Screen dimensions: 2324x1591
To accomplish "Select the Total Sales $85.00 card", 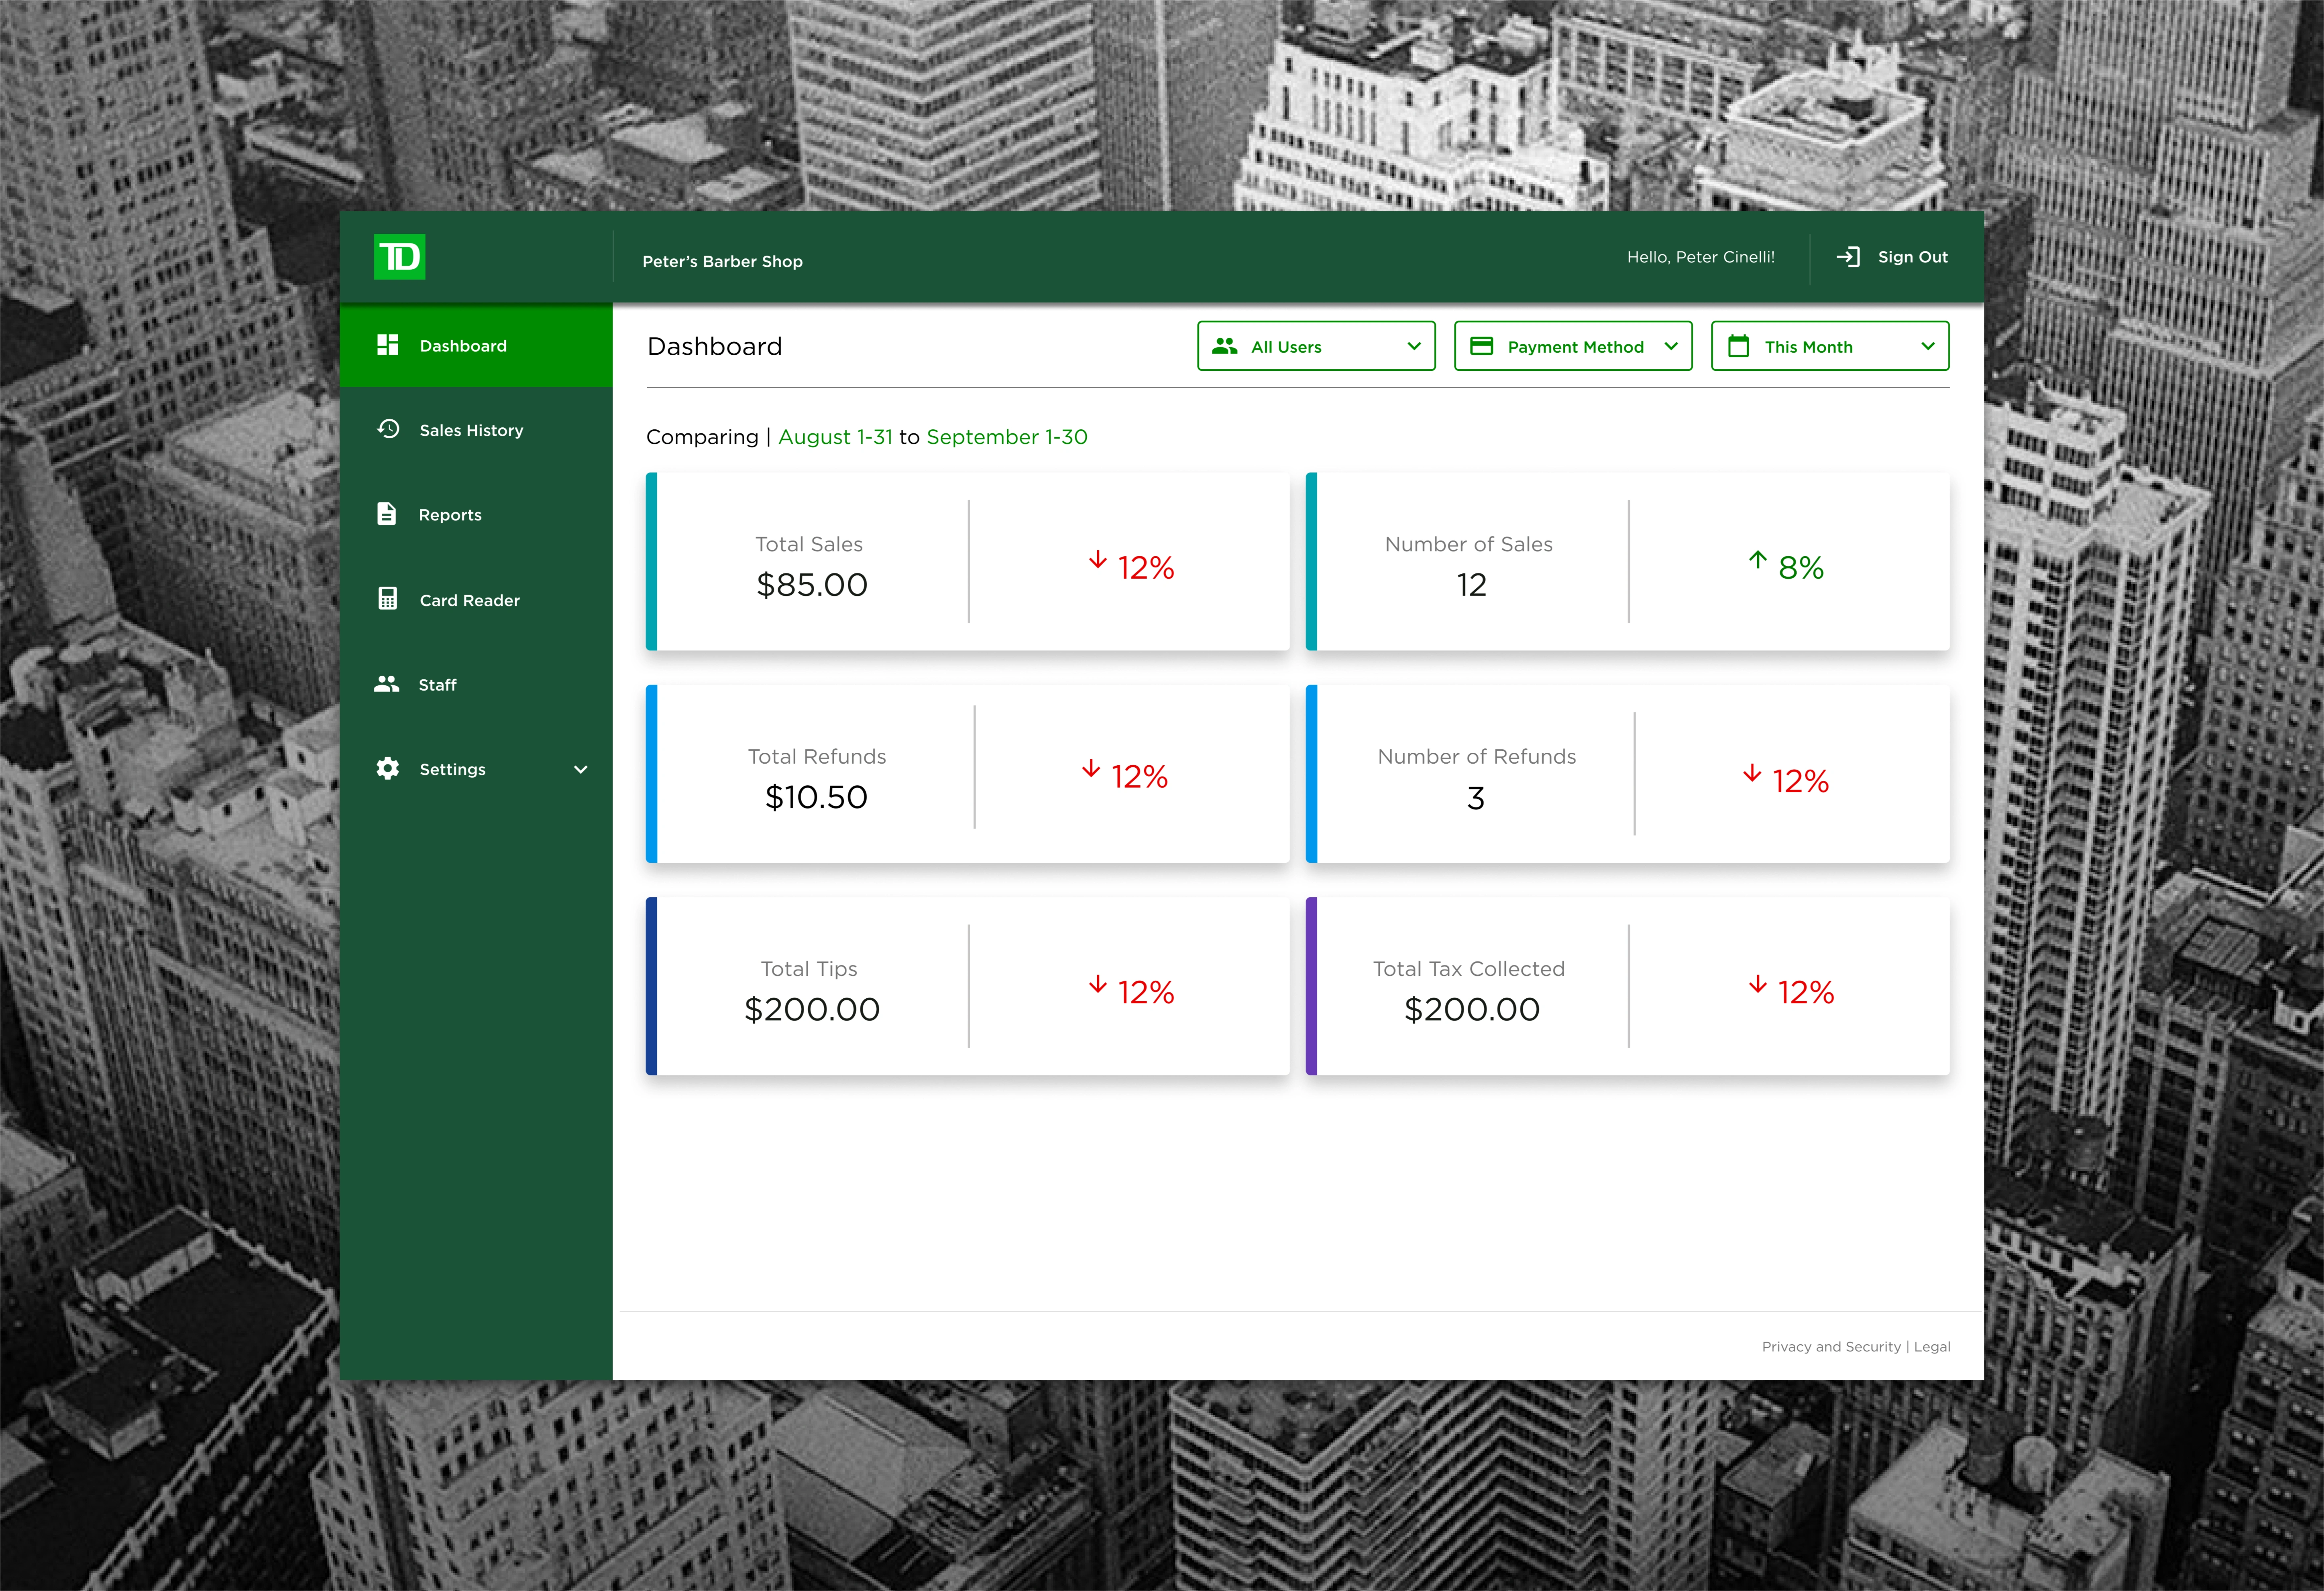I will (811, 564).
